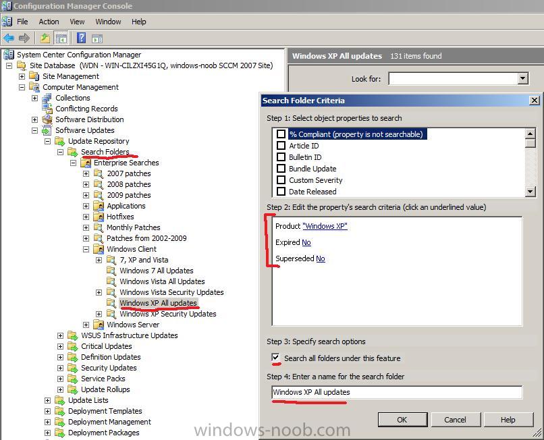Click the Hotfixes folder icon
Viewport: 544px width, 440px height.
click(99, 217)
